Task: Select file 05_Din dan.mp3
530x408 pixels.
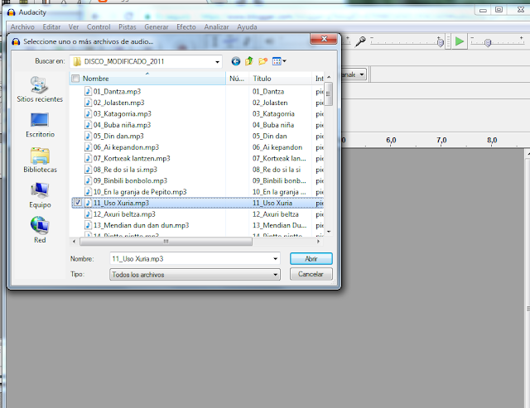Action: pyautogui.click(x=118, y=136)
